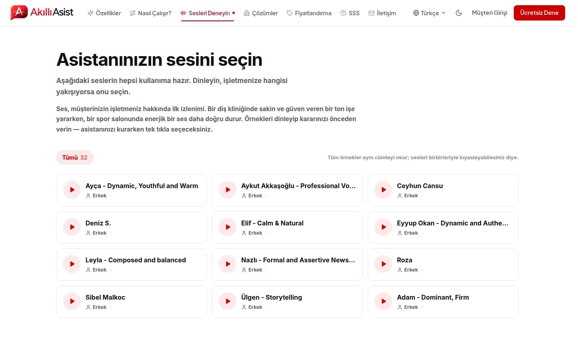Select the Tümü 32 filter chip
578x361 pixels.
click(x=75, y=158)
